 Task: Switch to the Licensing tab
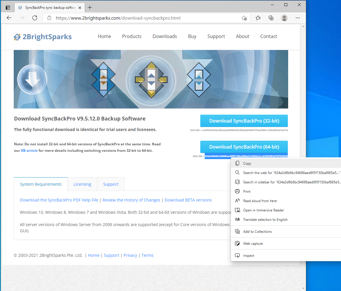point(82,184)
